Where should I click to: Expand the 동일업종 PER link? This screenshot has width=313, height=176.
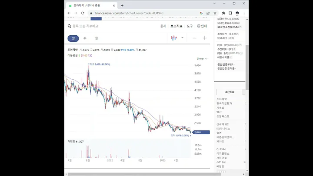[226, 64]
